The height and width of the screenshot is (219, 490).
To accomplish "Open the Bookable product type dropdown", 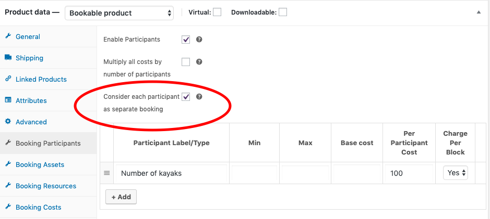I will (119, 12).
